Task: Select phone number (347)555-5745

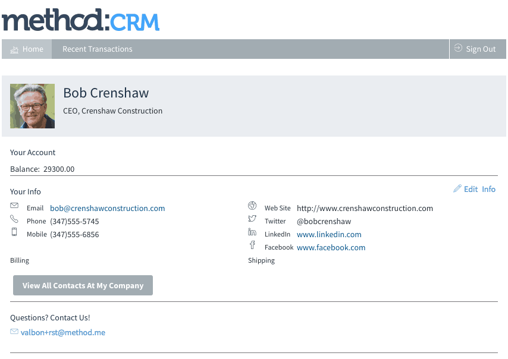Action: pyautogui.click(x=74, y=222)
